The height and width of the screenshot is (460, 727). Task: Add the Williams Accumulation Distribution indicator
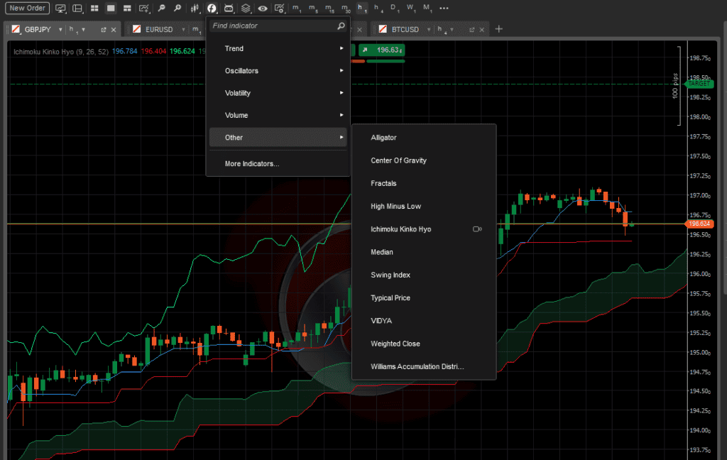(x=424, y=366)
